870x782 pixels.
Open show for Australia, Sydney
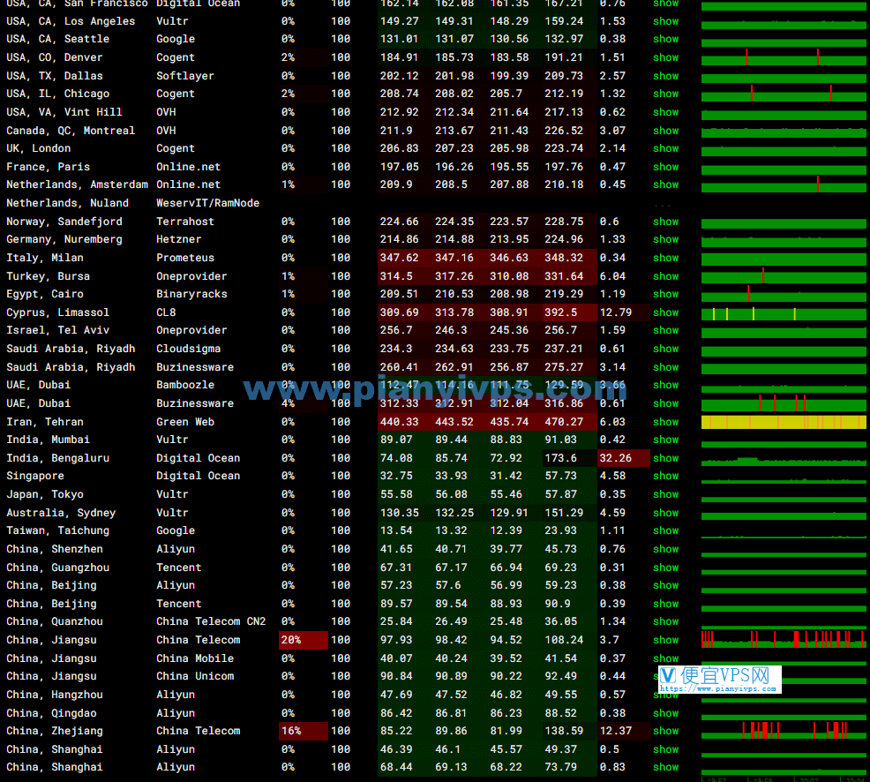coord(666,513)
